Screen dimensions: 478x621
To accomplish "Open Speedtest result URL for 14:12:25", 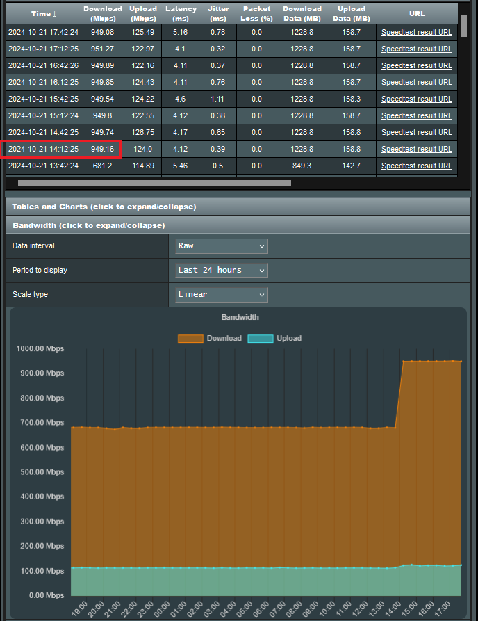I will (416, 149).
